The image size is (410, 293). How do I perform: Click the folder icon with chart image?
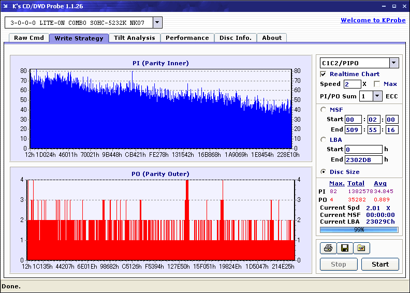(361, 248)
